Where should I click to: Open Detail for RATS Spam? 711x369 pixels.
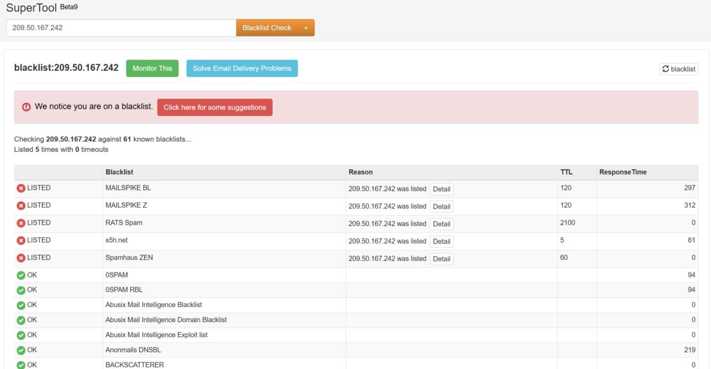[x=441, y=224]
